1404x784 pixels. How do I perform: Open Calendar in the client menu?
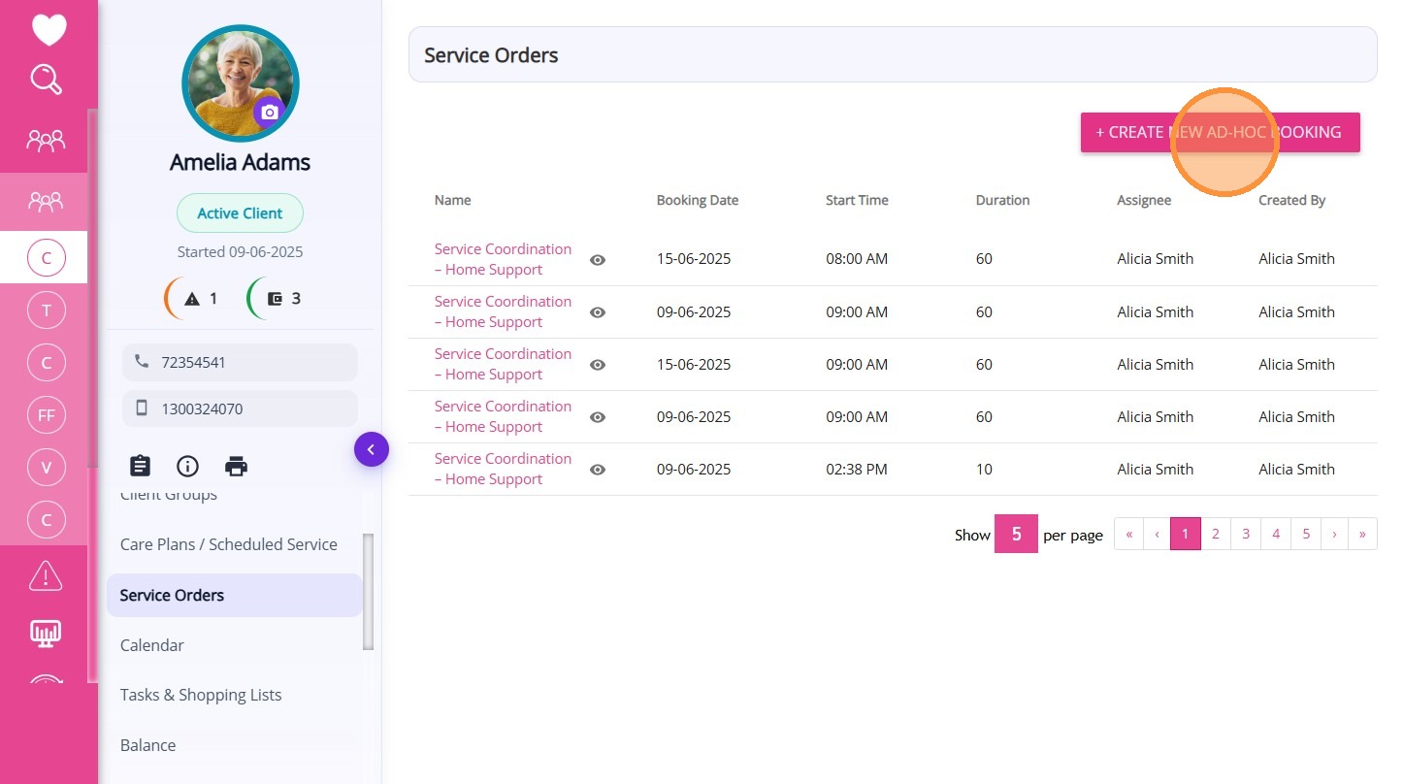tap(152, 645)
